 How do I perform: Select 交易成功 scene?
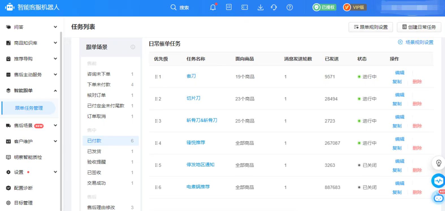pos(110,183)
